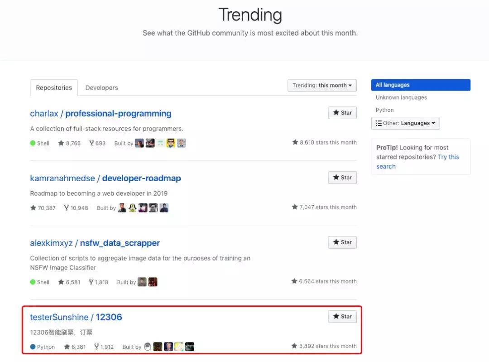
Task: View 6,361 stargazers of 12306 repo
Action: pyautogui.click(x=75, y=347)
